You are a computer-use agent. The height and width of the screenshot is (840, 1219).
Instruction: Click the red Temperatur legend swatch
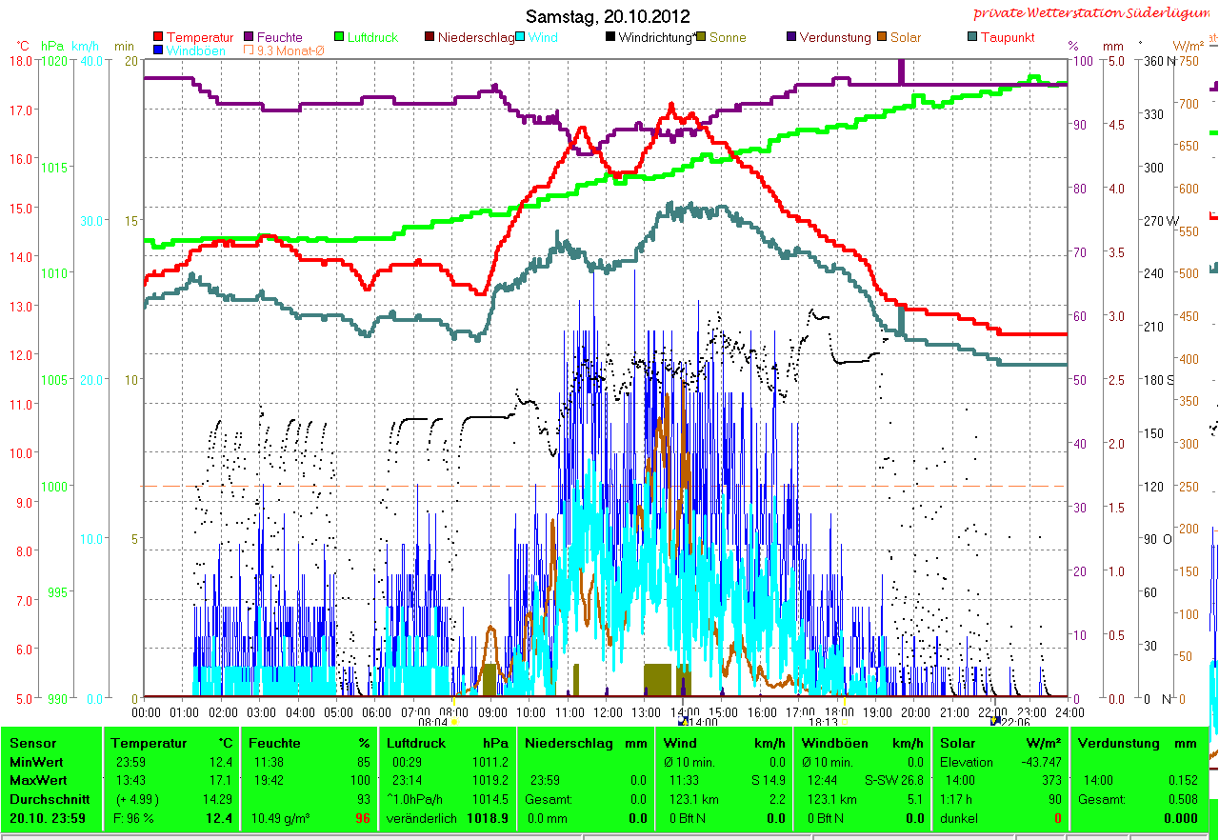pos(158,37)
